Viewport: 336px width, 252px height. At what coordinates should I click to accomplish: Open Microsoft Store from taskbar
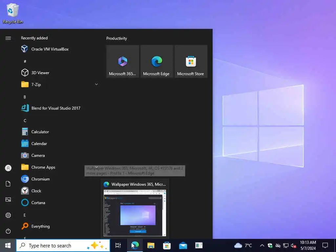point(167,245)
